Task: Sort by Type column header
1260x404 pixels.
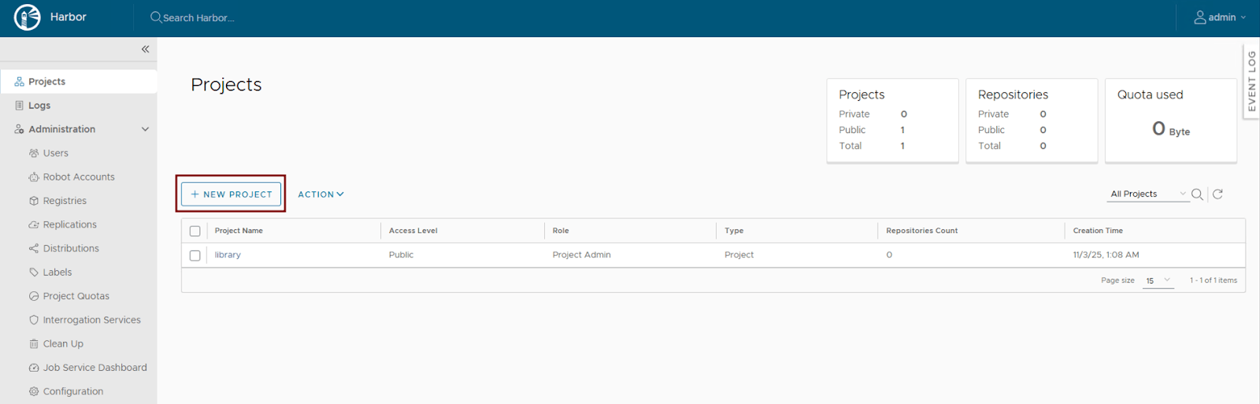Action: tap(734, 231)
